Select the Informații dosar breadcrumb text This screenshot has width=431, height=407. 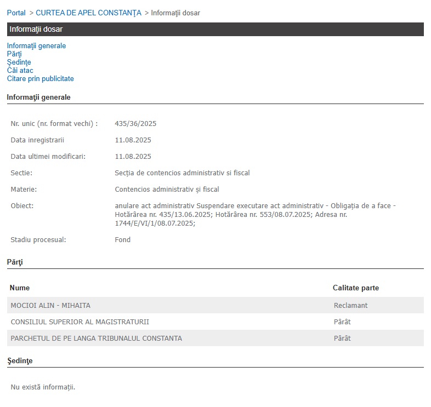point(175,13)
